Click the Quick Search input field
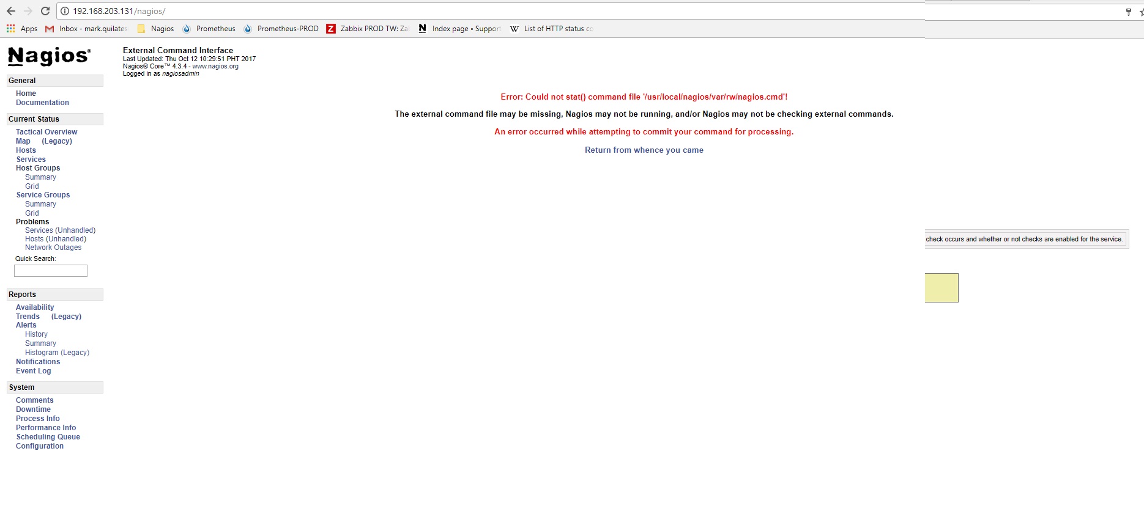Image resolution: width=1144 pixels, height=506 pixels. click(x=51, y=271)
